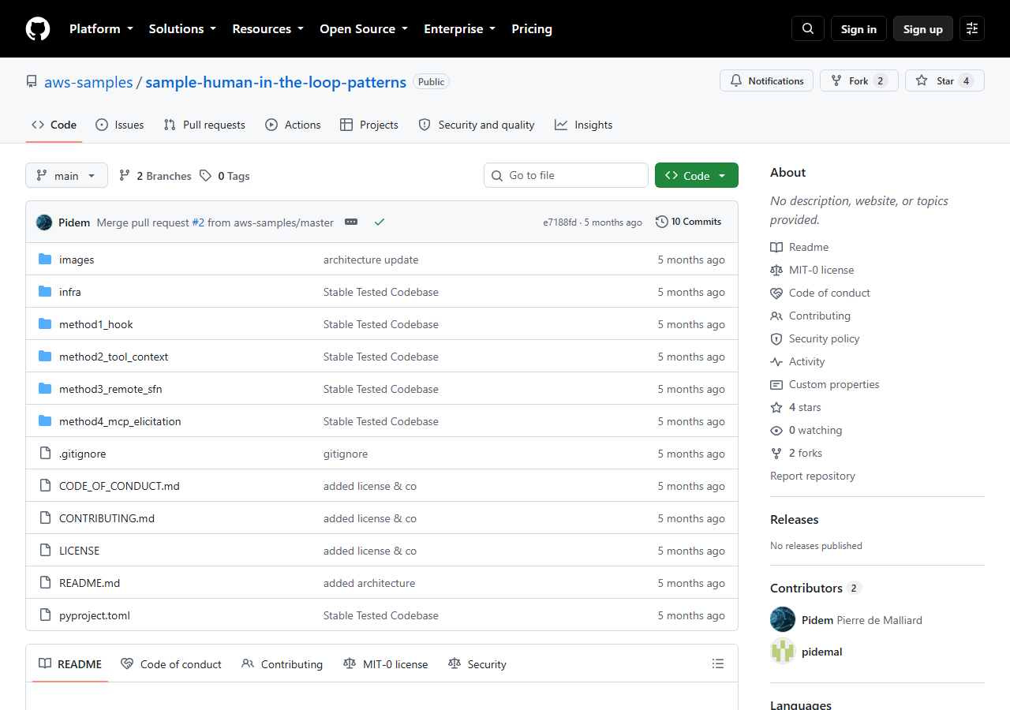
Task: Click the three-dots commit message expander
Action: click(351, 222)
